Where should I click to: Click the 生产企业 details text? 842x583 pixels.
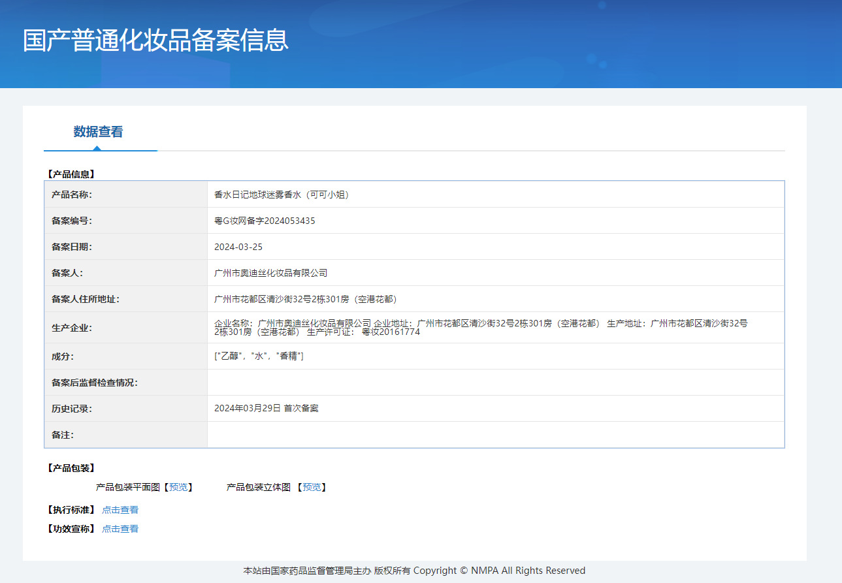[x=481, y=327]
